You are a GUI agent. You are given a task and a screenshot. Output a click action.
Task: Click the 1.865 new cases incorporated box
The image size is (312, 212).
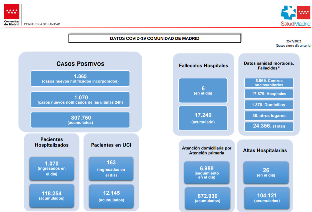pyautogui.click(x=80, y=79)
